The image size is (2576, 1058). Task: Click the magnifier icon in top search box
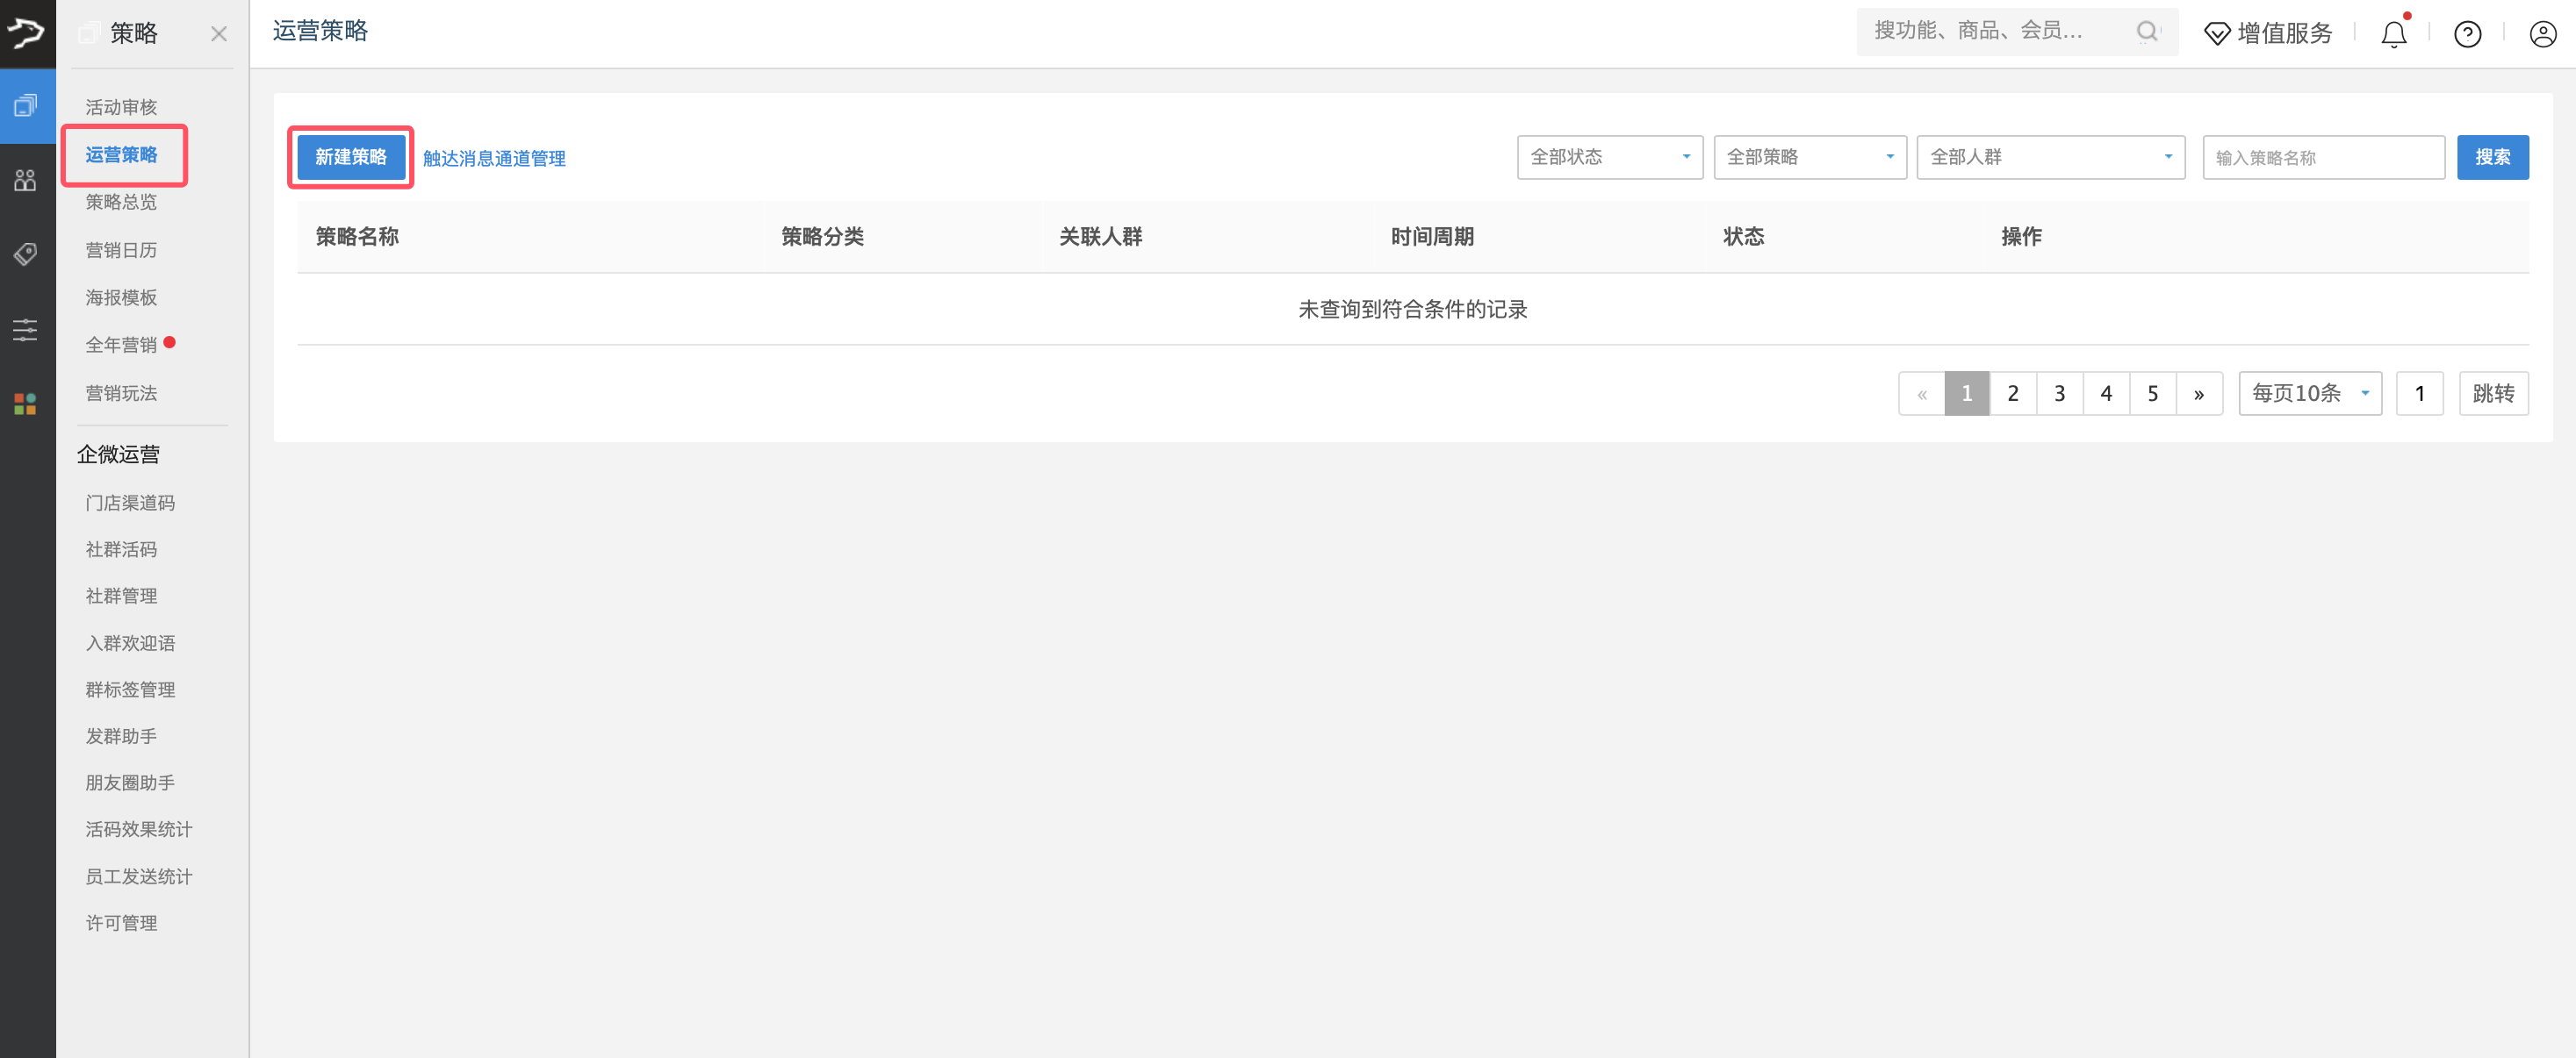coord(2146,32)
